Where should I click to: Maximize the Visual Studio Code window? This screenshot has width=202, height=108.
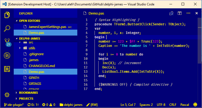click(x=183, y=4)
